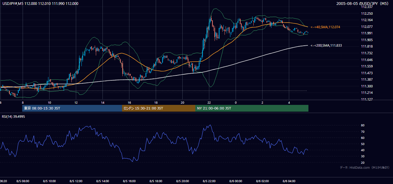Screen dimensions: 393x184
Task: Click the 8/5 12:00 time axis label
Action: pyautogui.click(x=76, y=181)
